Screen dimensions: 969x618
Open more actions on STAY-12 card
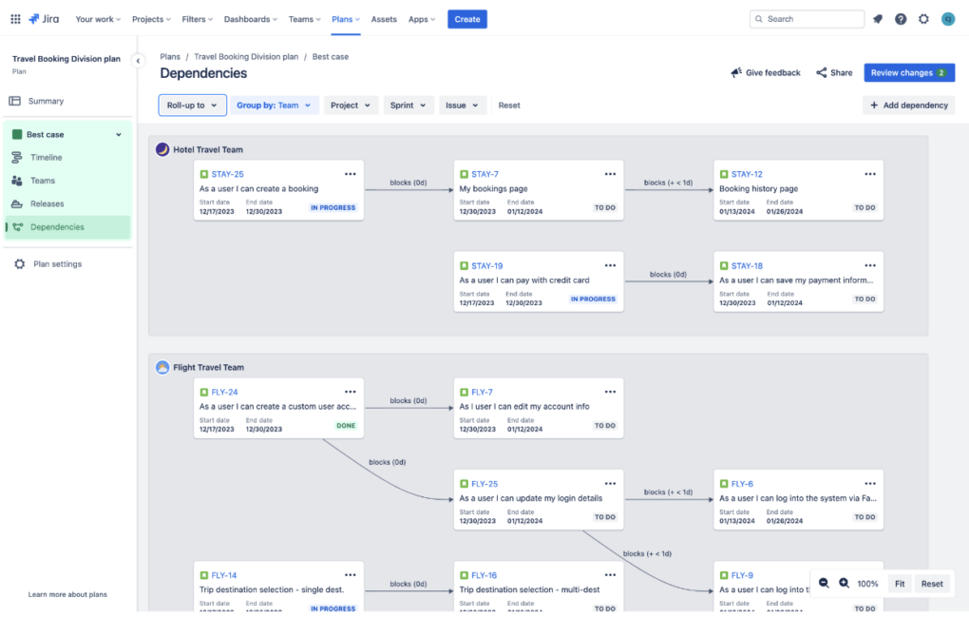(870, 174)
